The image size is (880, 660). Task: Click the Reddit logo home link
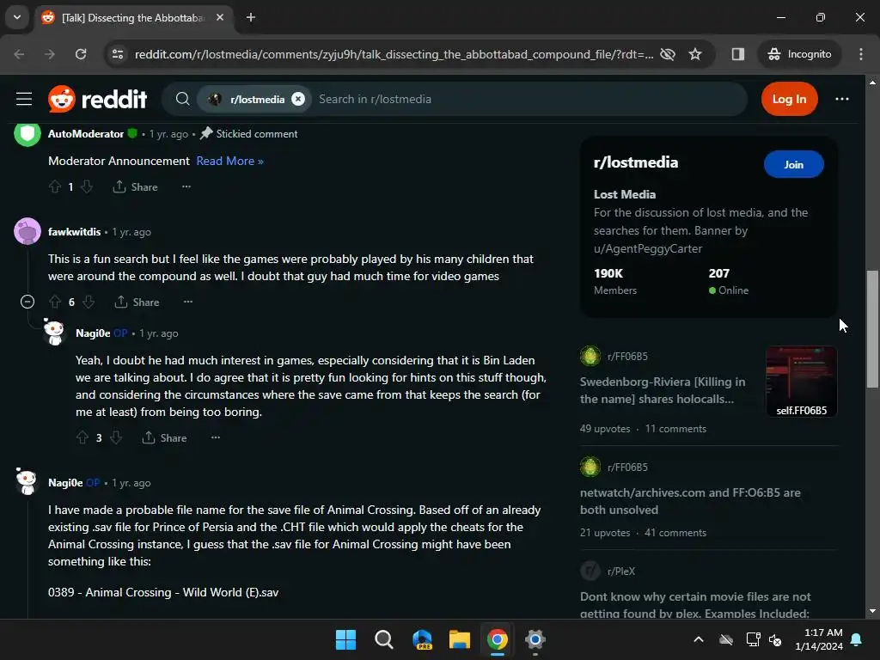click(98, 100)
